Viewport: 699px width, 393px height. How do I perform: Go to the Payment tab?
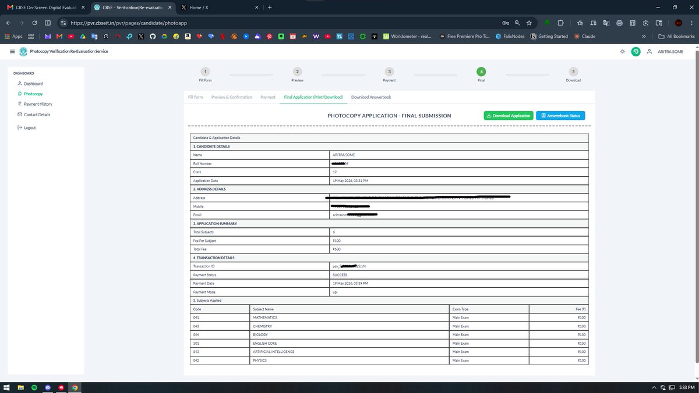coord(268,97)
